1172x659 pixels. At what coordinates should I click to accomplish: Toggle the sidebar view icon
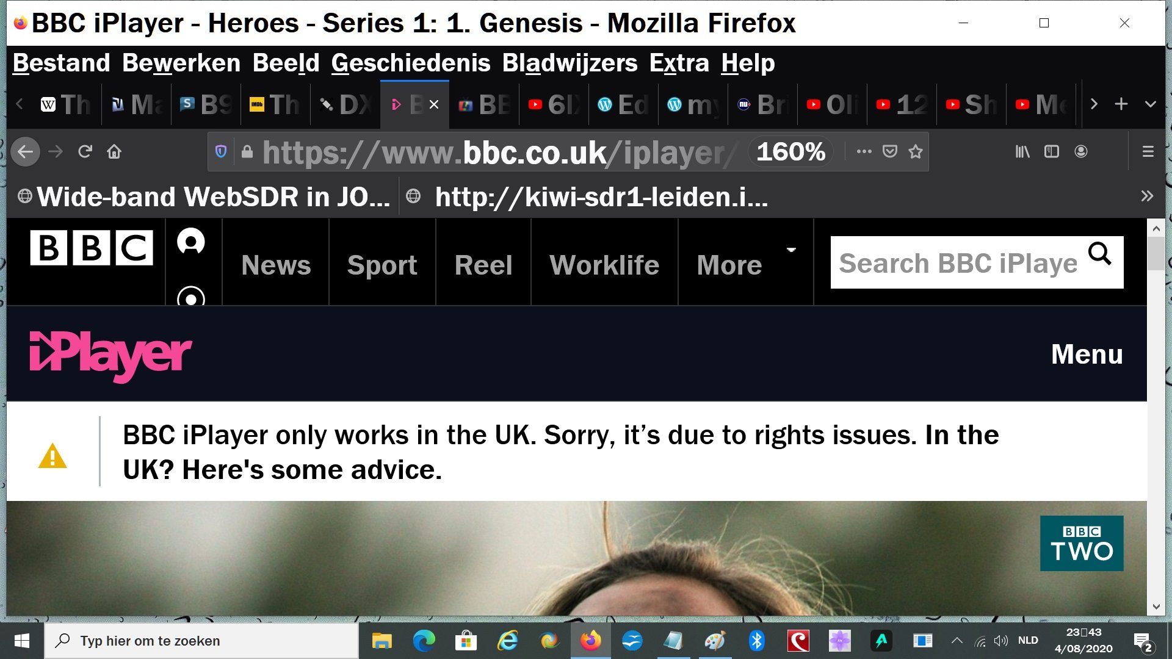coord(1052,151)
